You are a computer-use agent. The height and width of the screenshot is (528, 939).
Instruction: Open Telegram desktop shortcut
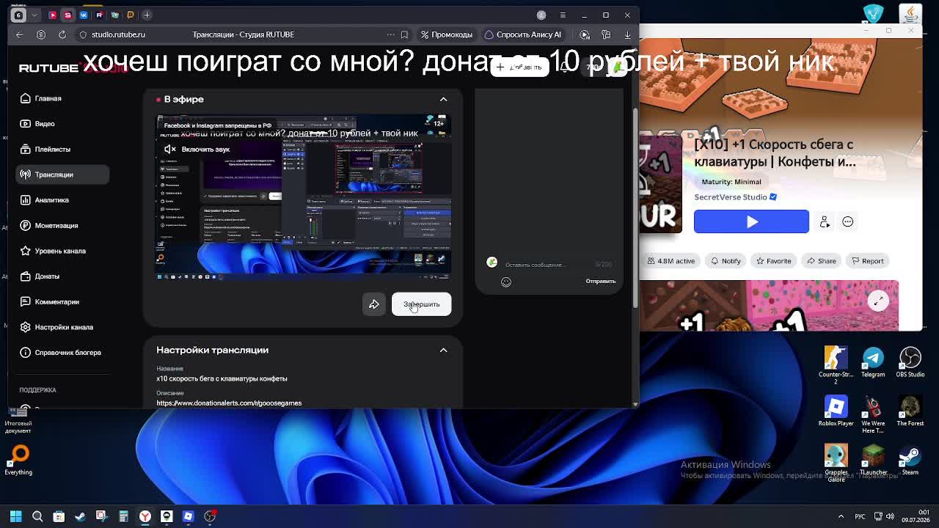tap(873, 362)
